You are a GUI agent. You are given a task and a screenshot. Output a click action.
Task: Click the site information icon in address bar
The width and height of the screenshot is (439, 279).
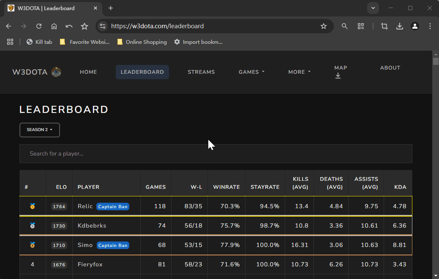click(103, 26)
